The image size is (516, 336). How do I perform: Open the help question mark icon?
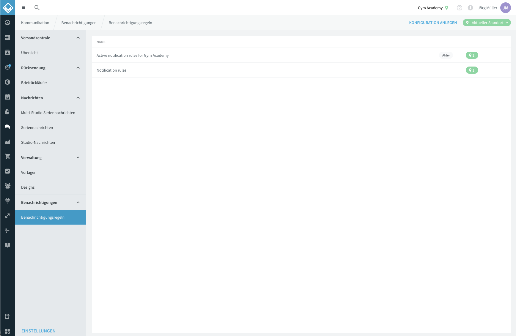[x=460, y=8]
